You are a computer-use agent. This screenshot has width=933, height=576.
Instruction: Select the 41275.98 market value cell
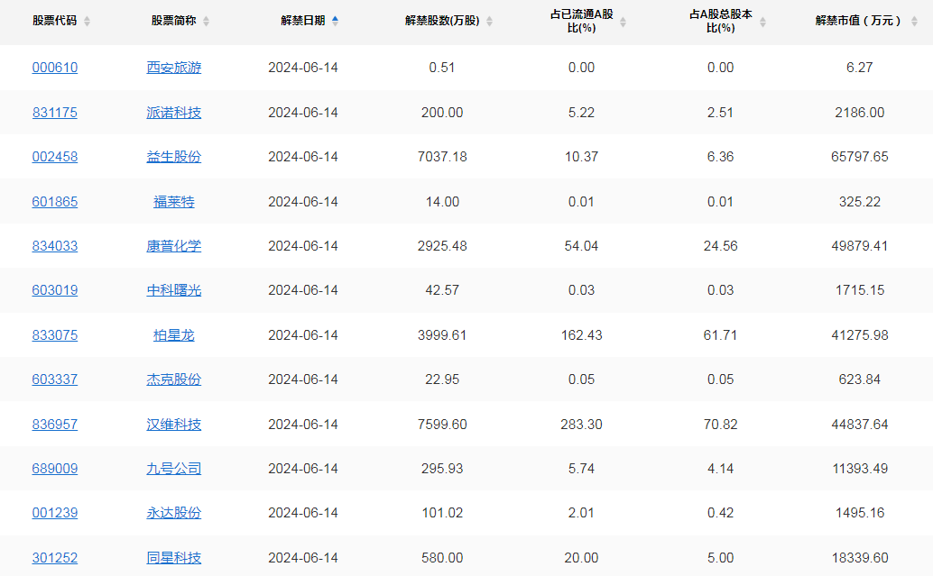[x=860, y=335]
